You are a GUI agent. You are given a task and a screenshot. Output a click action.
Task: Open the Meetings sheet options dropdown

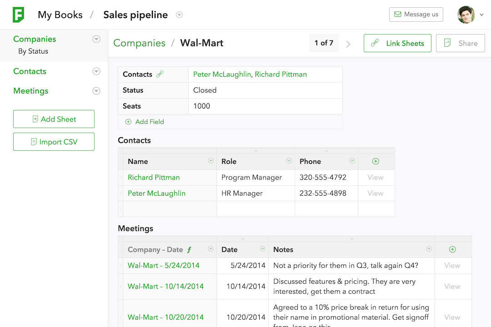pos(96,91)
